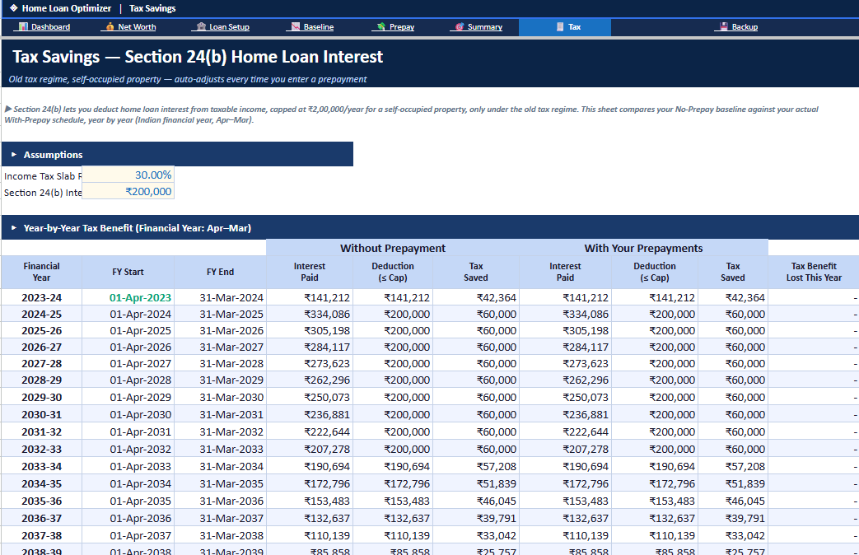The image size is (859, 555).
Task: Select the 2028-29 financial year cell
Action: coord(42,380)
